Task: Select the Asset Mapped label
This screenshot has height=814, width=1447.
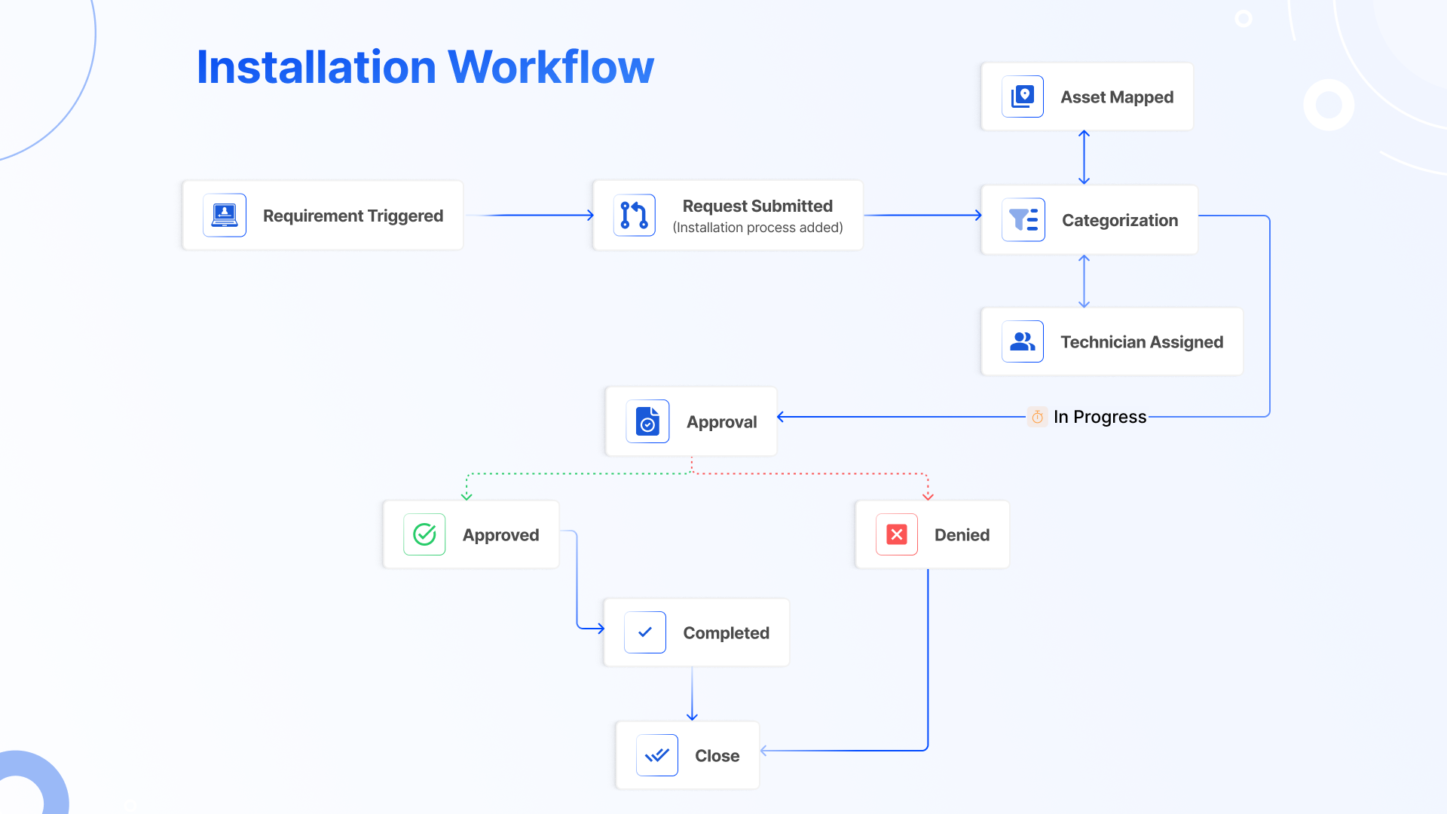Action: (x=1117, y=97)
